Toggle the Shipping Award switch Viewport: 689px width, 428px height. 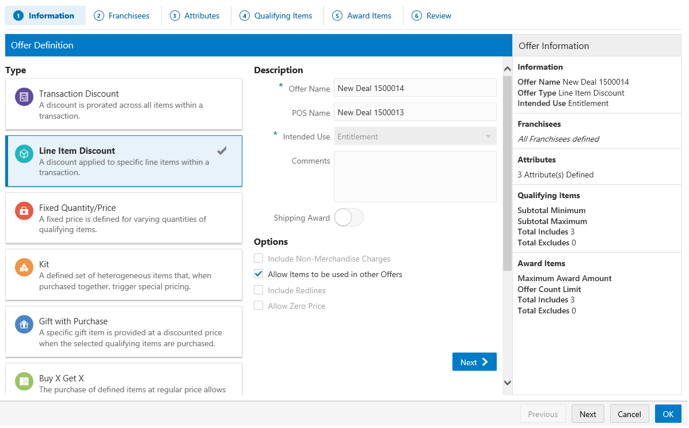pos(349,218)
